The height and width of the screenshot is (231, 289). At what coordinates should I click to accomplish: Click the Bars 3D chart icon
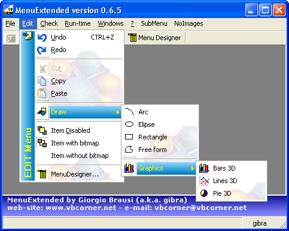pyautogui.click(x=204, y=168)
